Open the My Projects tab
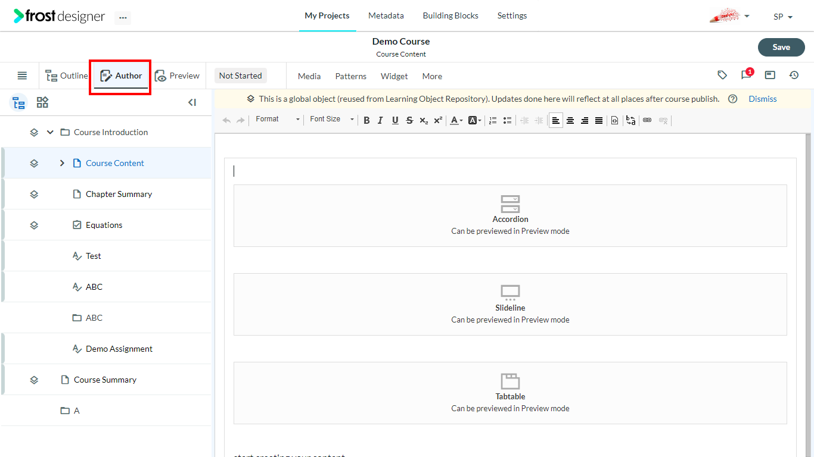This screenshot has width=814, height=457. pyautogui.click(x=327, y=15)
